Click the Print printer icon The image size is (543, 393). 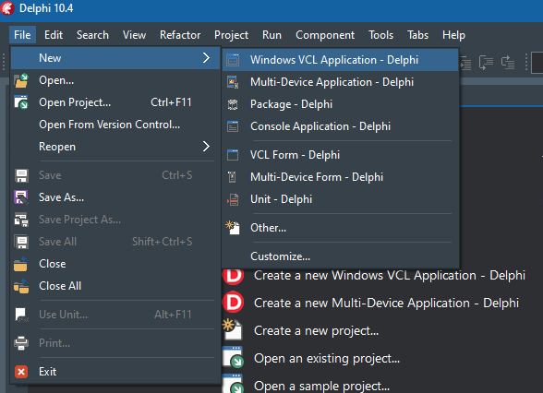(21, 343)
